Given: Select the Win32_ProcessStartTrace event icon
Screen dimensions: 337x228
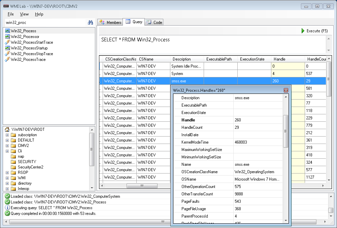Looking at the screenshot, I should pos(7,42).
